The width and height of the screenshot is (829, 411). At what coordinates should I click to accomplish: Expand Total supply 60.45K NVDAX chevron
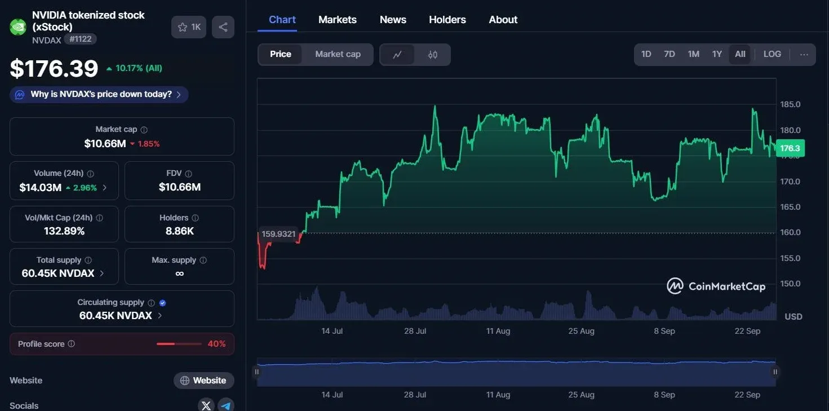101,273
